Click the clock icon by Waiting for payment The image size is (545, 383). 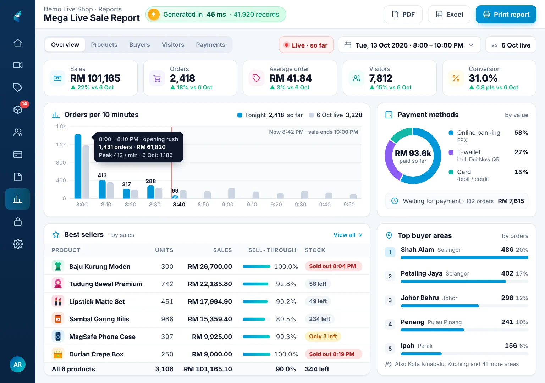(x=394, y=201)
